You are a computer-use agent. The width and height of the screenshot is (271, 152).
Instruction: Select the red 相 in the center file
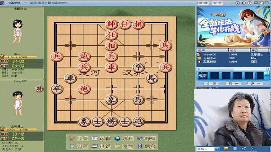(x=111, y=46)
